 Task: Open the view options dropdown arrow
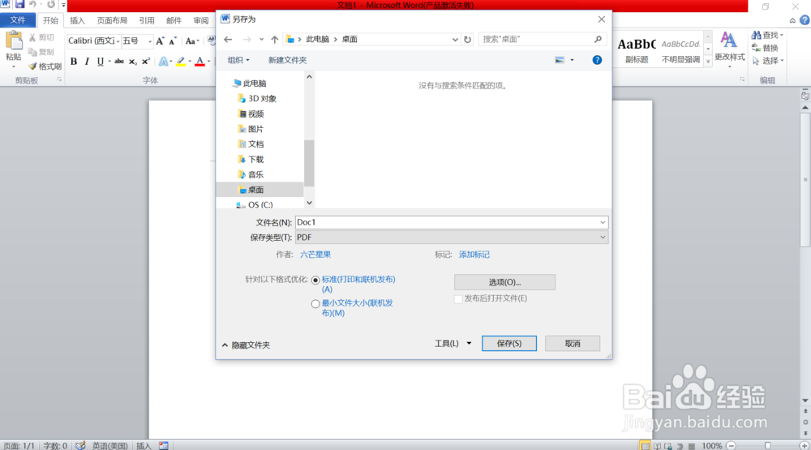click(x=572, y=60)
